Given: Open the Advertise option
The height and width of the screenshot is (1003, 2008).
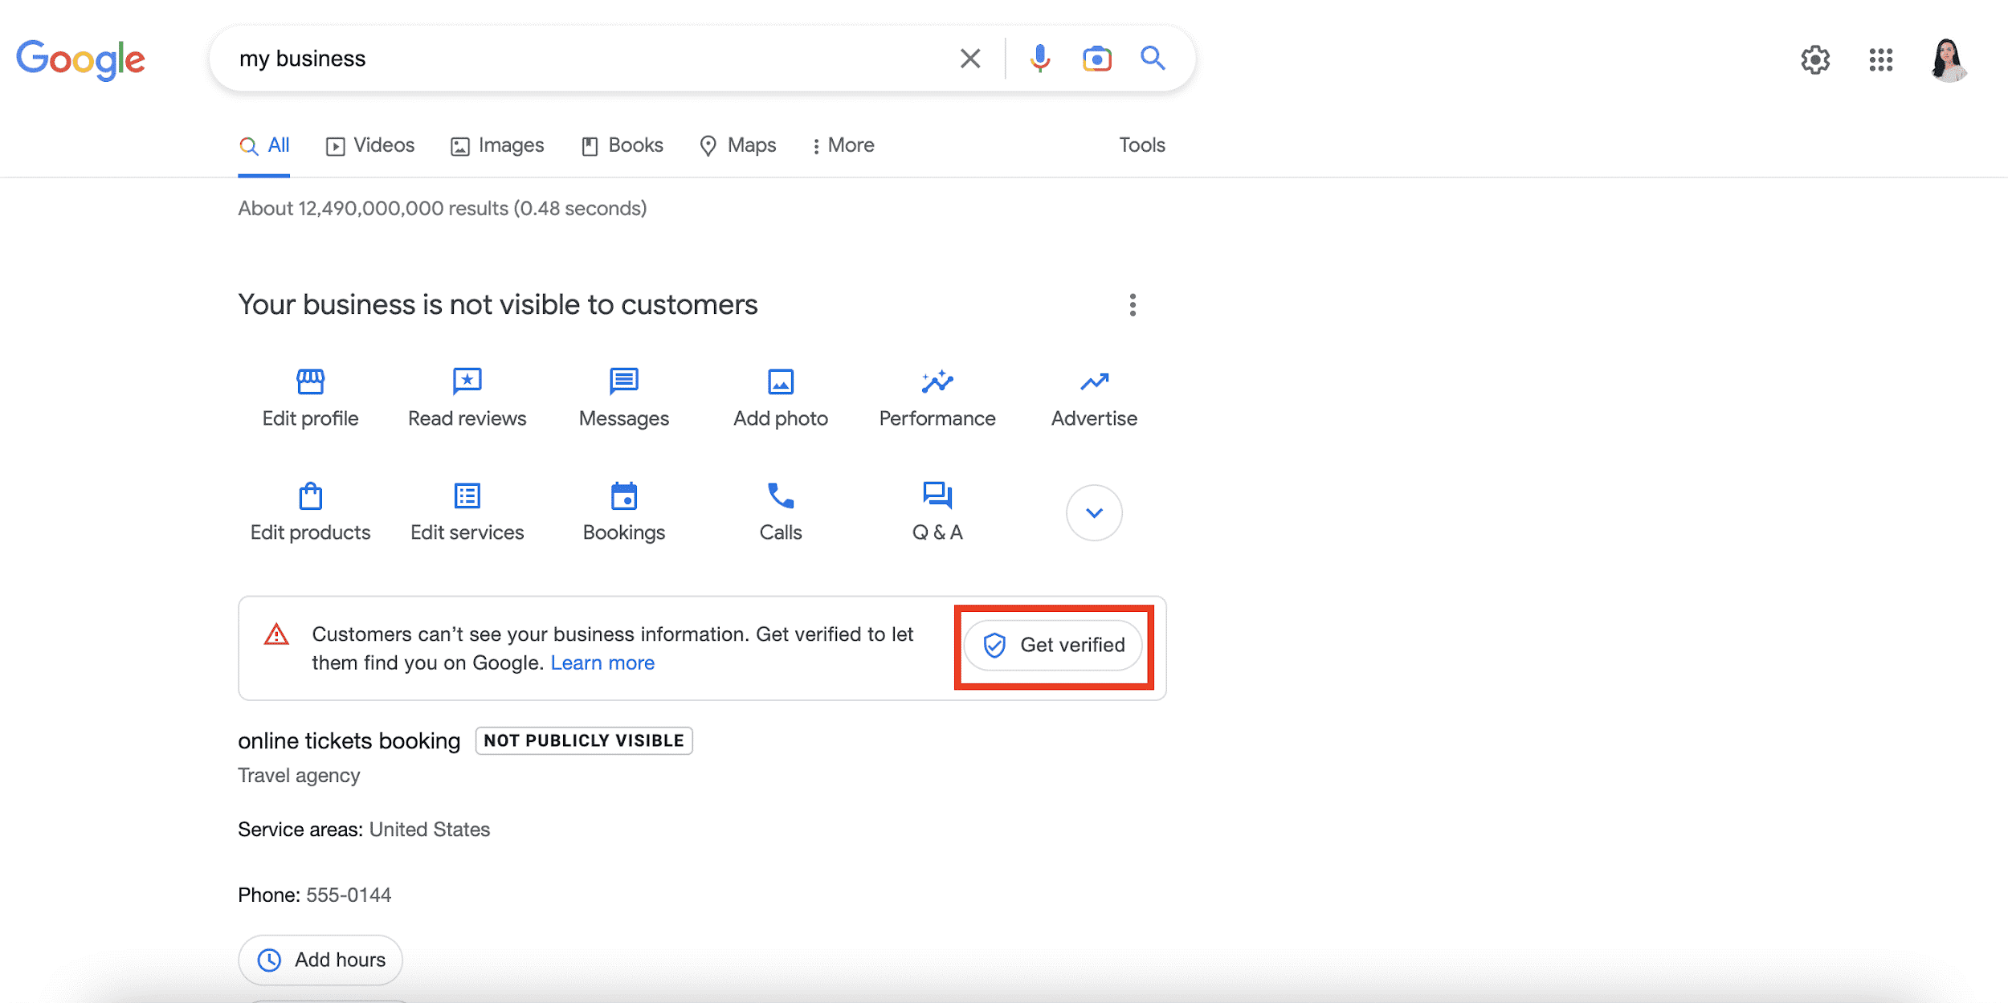Looking at the screenshot, I should [x=1095, y=398].
